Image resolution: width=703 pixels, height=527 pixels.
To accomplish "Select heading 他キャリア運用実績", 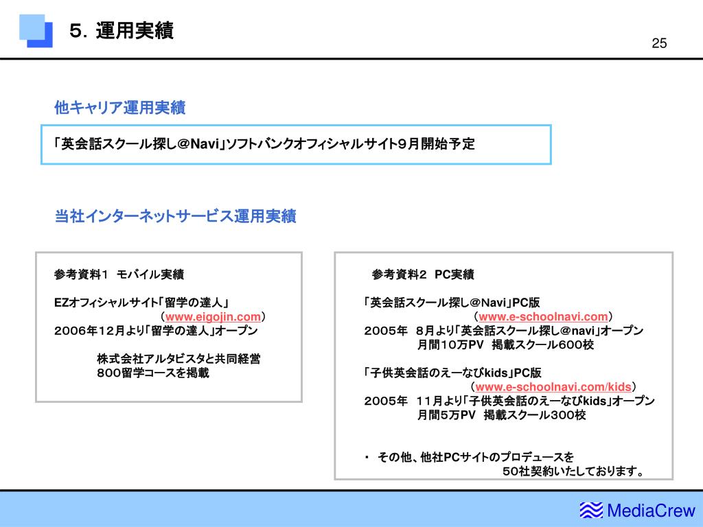I will [119, 108].
